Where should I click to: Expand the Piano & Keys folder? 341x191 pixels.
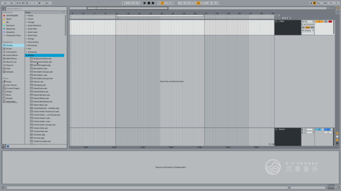(26, 42)
